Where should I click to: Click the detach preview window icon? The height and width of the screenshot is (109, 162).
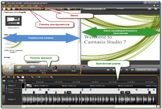pos(155,9)
